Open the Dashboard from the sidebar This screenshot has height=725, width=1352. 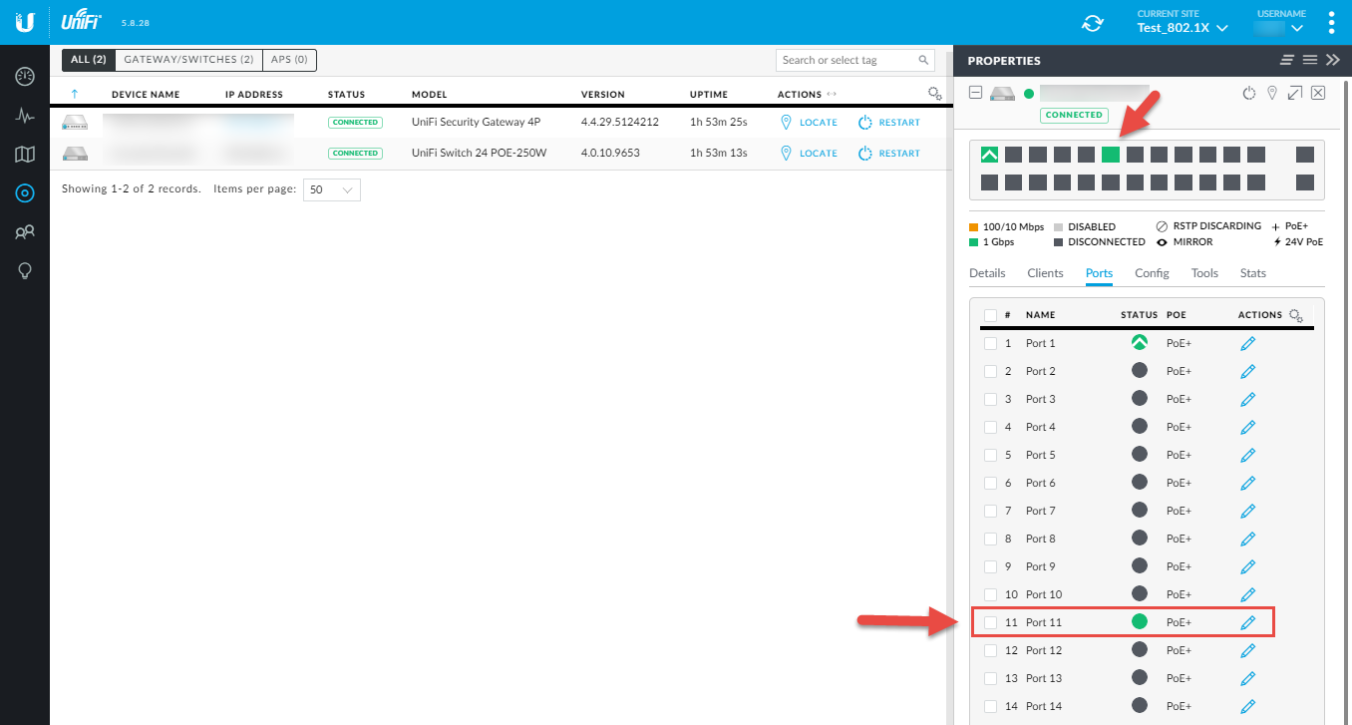point(25,76)
